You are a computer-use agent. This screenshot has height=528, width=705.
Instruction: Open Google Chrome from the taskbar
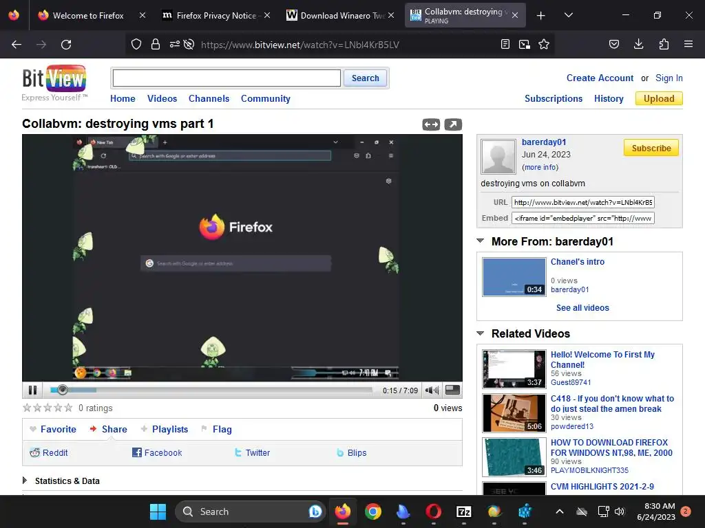click(372, 511)
